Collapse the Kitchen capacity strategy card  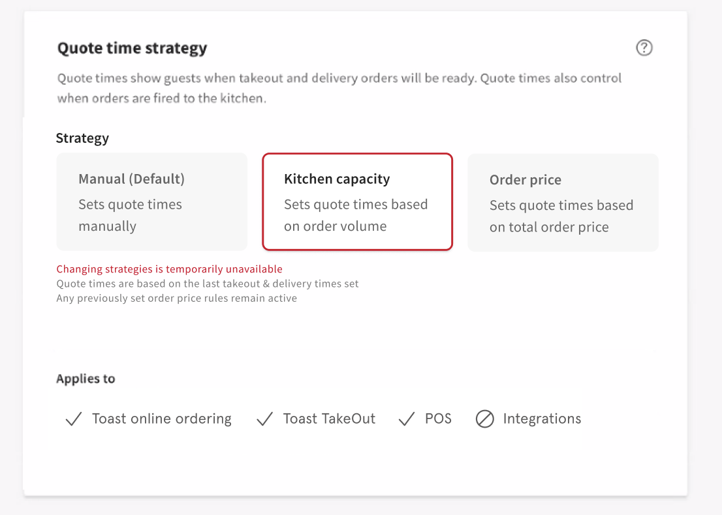(357, 201)
